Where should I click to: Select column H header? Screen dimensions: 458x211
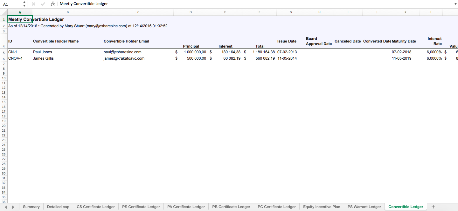coord(319,12)
